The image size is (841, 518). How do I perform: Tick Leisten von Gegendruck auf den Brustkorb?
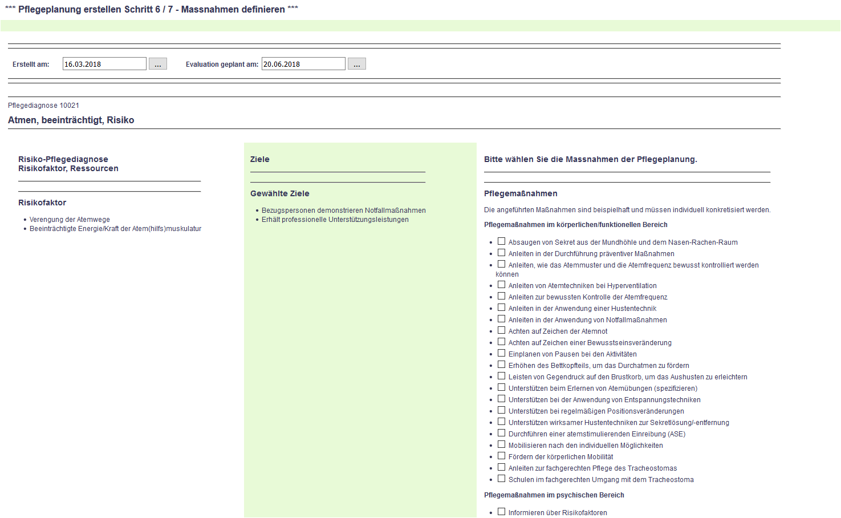501,376
